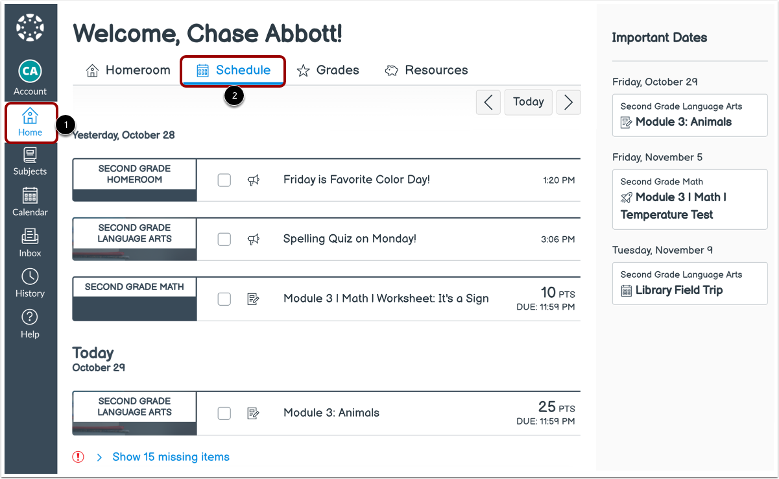Open the Account avatar menu
Image resolution: width=779 pixels, height=479 pixels.
coord(30,72)
